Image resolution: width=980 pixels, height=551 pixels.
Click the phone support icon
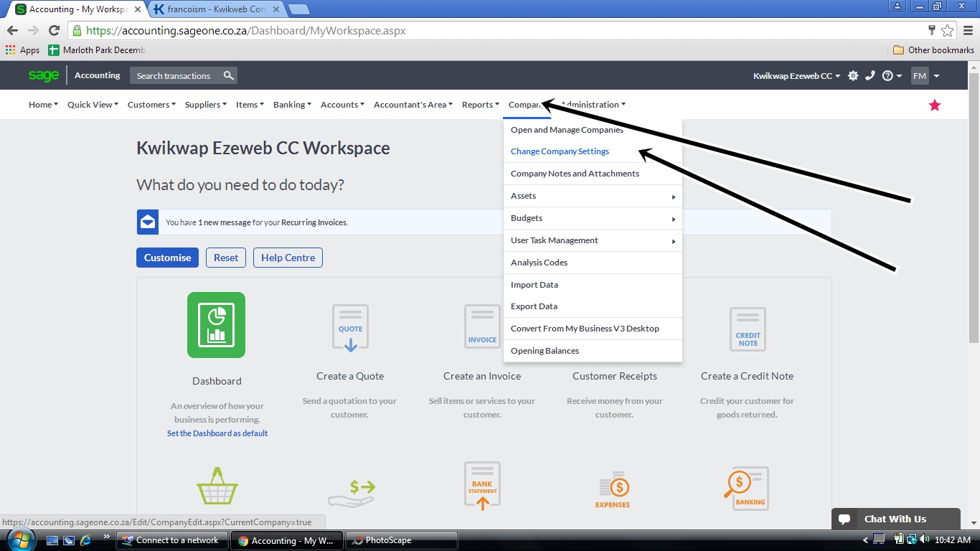[870, 75]
